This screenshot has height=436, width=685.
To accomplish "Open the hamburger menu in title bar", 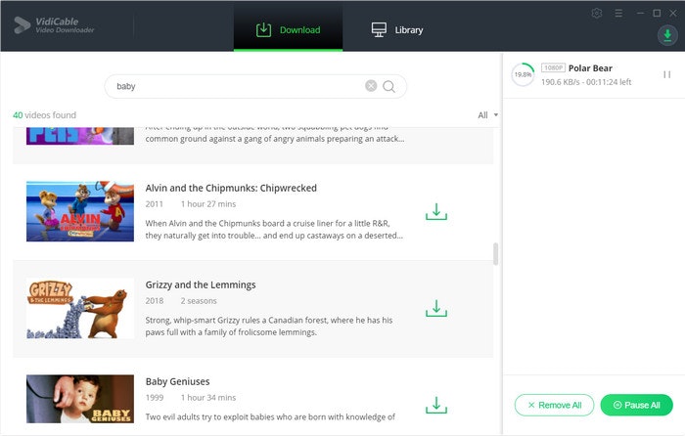I will 618,13.
